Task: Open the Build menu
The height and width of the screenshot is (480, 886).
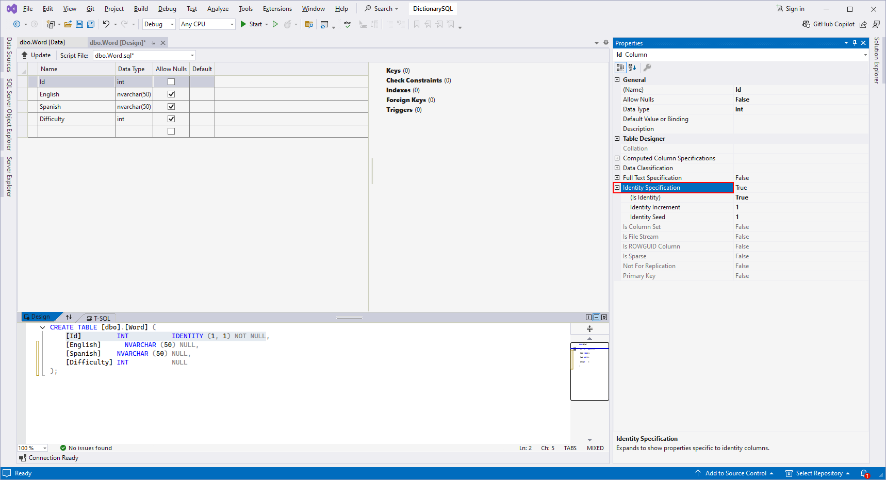Action: point(140,8)
